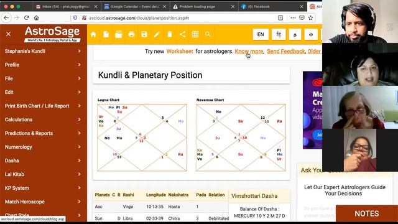Switch to Inbox Gmail tab
Viewport: 398px width, 224px height.
point(66,7)
